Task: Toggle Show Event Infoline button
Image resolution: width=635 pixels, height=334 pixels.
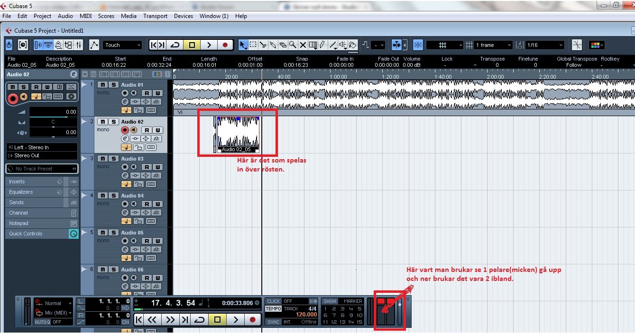Action: pyautogui.click(x=48, y=45)
